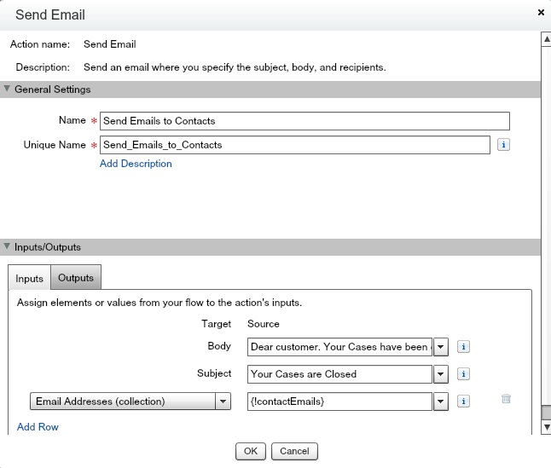This screenshot has height=468, width=551.
Task: Click the info icon next to Unique Name
Action: click(x=503, y=145)
